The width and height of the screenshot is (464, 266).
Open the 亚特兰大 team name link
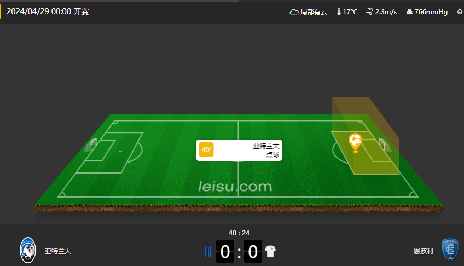[x=58, y=251]
